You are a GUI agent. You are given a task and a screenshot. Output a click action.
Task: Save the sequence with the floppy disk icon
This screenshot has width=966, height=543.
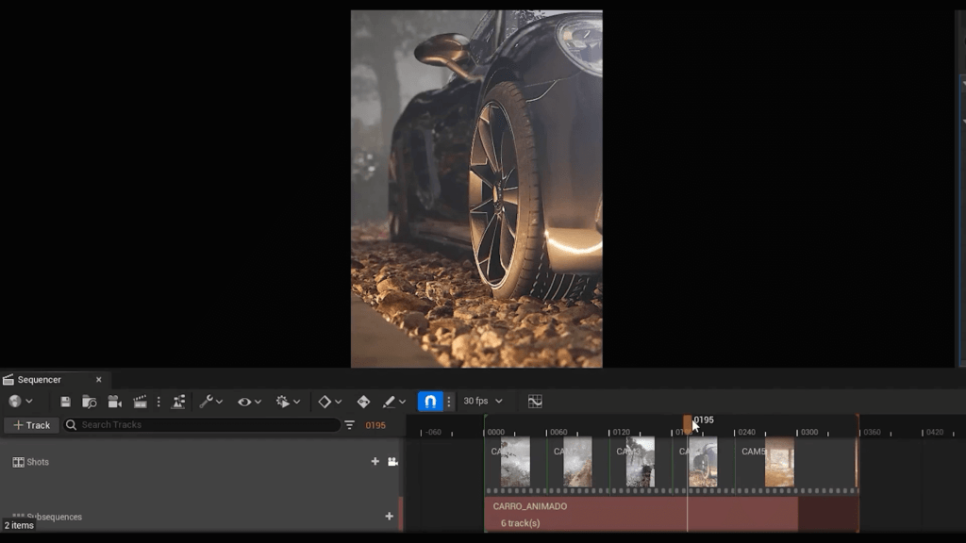pyautogui.click(x=65, y=402)
